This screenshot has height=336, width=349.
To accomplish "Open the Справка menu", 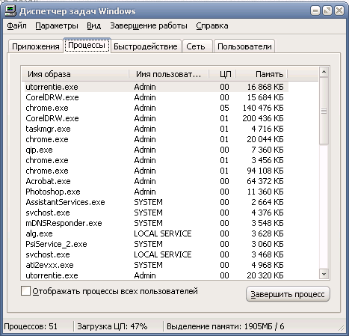I will 212,25.
